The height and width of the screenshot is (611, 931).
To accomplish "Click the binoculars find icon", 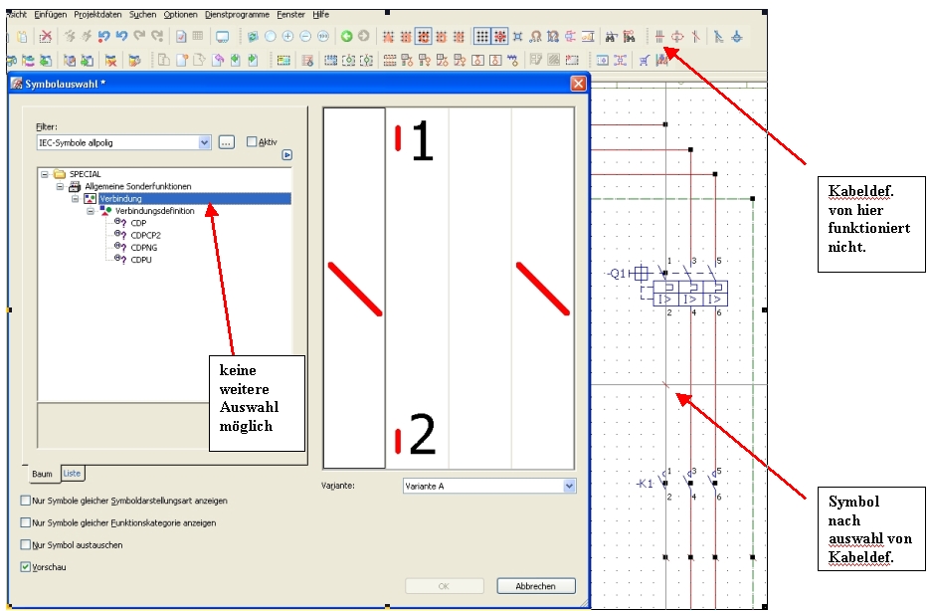I will click(x=611, y=37).
